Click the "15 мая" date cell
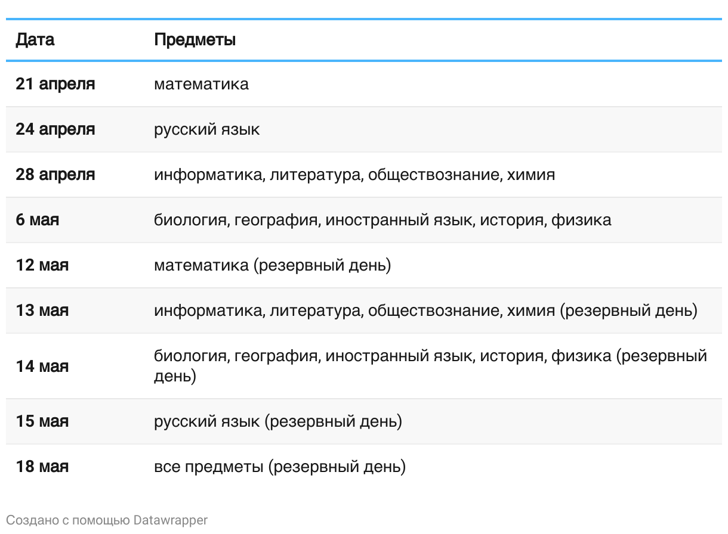Screen dimensions: 728x534 tap(42, 421)
